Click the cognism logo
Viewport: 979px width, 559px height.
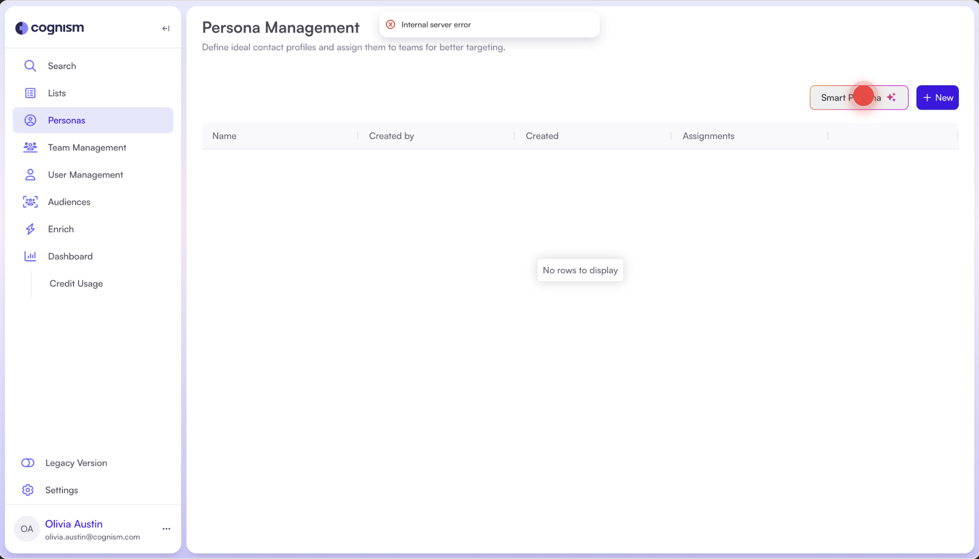click(50, 28)
